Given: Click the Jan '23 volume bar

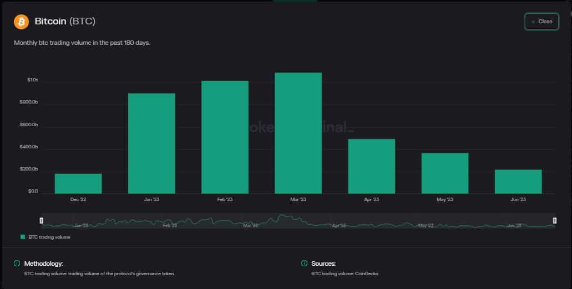Looking at the screenshot, I should (x=152, y=143).
